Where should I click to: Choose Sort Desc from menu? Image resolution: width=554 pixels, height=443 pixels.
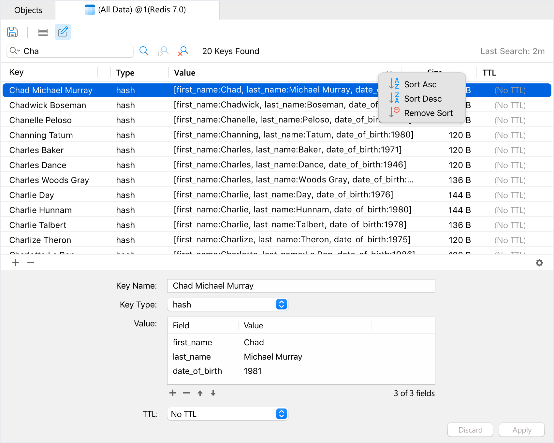422,99
